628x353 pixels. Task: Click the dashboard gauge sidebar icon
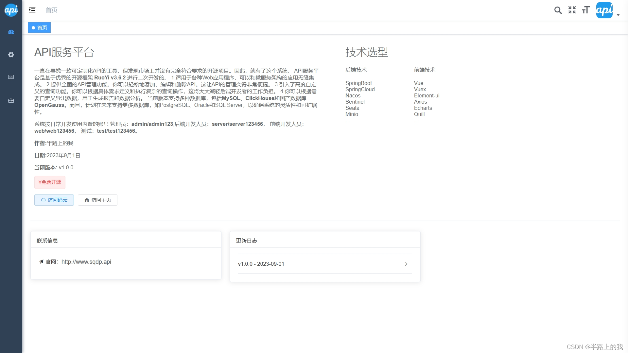[x=11, y=32]
